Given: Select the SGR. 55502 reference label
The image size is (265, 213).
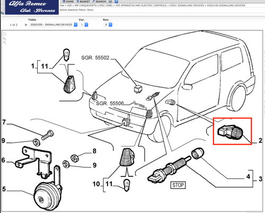Looking at the screenshot, I should 95,58.
